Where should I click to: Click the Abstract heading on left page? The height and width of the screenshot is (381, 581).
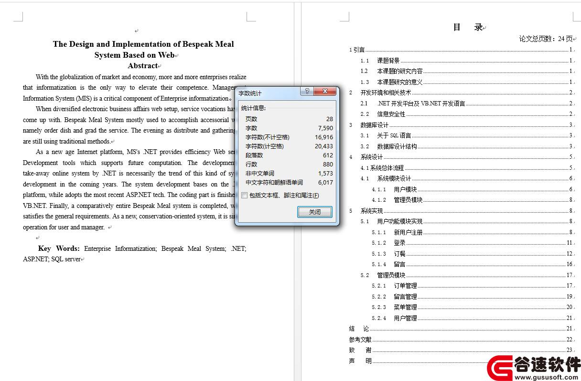click(x=143, y=66)
